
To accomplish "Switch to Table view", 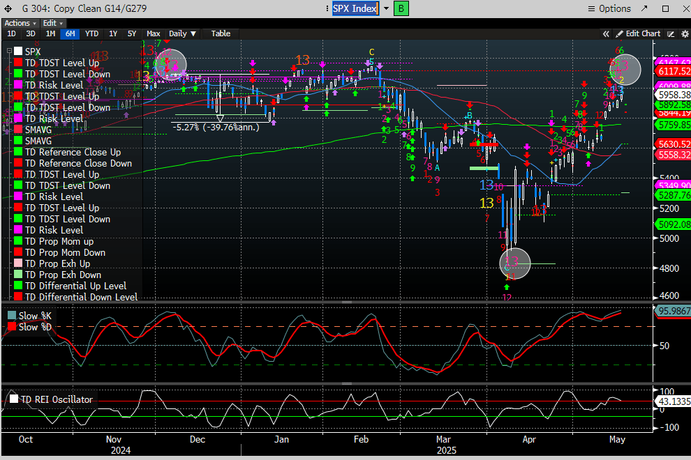I will pyautogui.click(x=221, y=34).
